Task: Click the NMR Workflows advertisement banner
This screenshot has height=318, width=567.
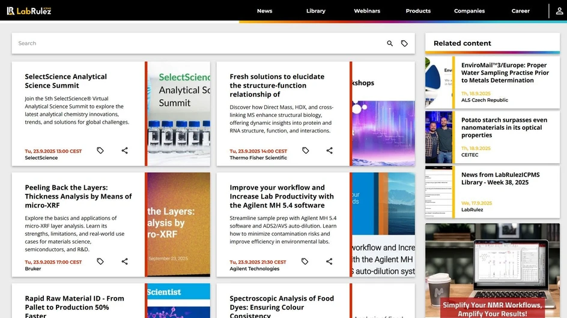Action: tap(493, 270)
